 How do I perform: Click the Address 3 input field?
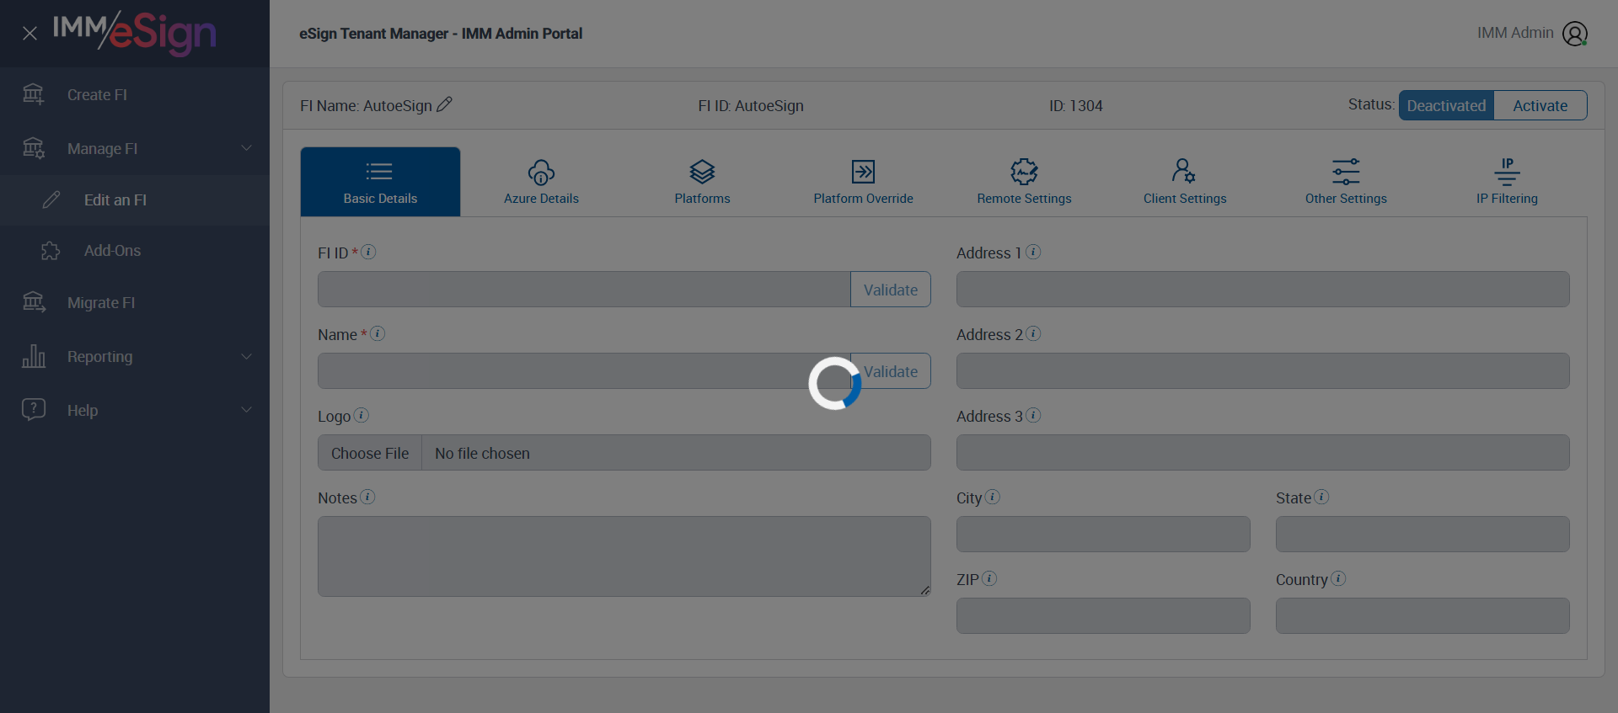point(1263,453)
